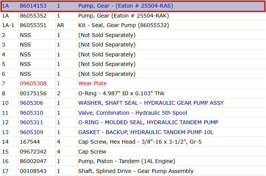Open the red 'Wear Plate' link
The width and height of the screenshot is (266, 176).
point(92,83)
